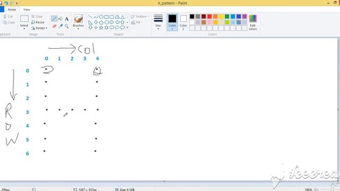Choose the Down arrow shape
Screen dimensions: 340x191
[91, 28]
